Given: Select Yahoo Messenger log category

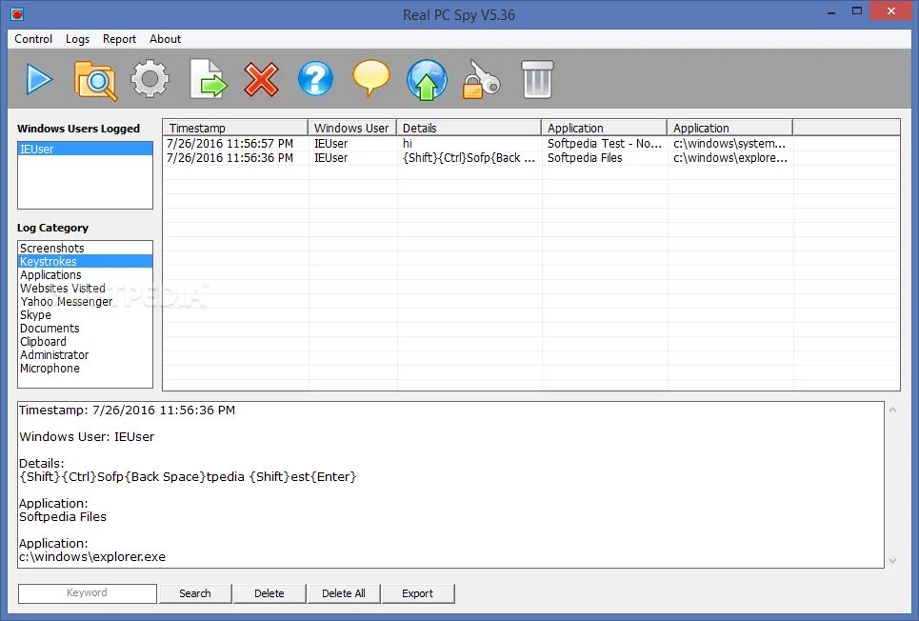Looking at the screenshot, I should (85, 301).
